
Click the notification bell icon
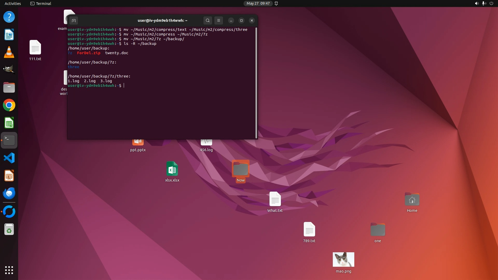point(276,3)
